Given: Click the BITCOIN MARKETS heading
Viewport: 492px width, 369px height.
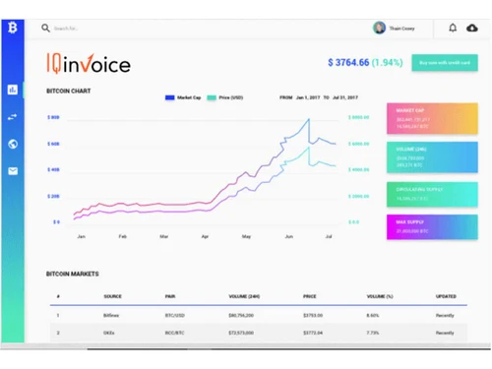Looking at the screenshot, I should 73,274.
